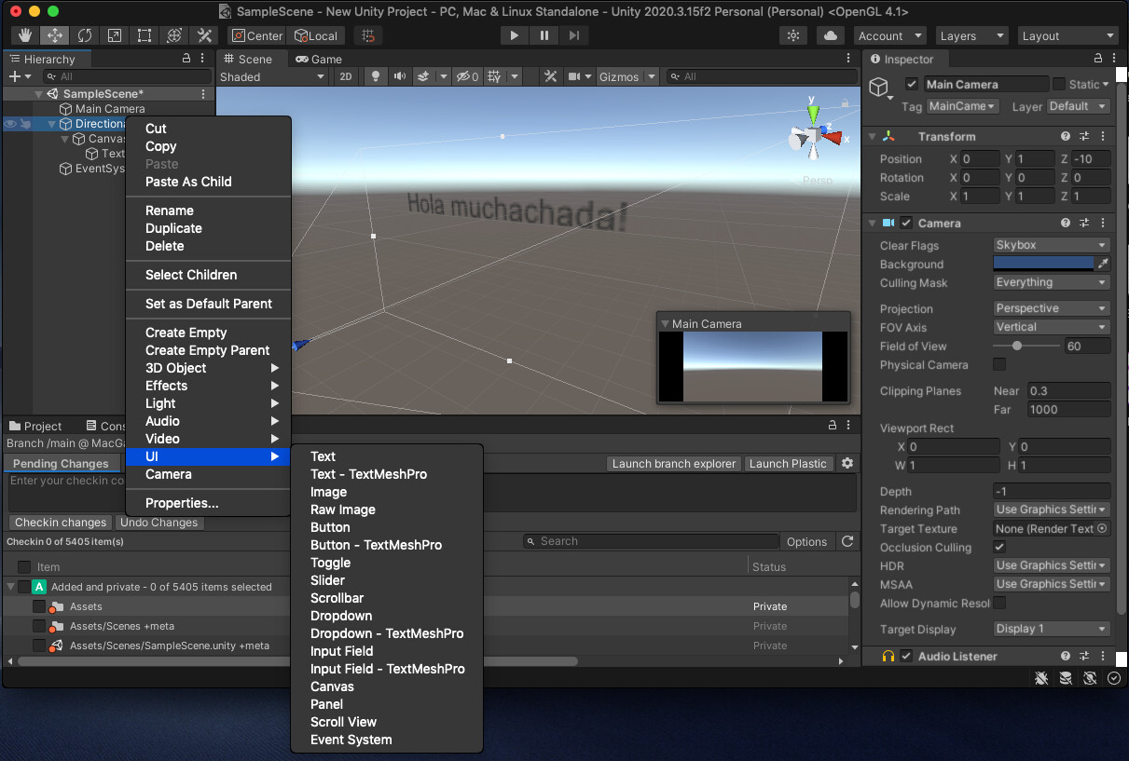Lock the Hierarchy panel
The height and width of the screenshot is (761, 1129).
[x=186, y=59]
